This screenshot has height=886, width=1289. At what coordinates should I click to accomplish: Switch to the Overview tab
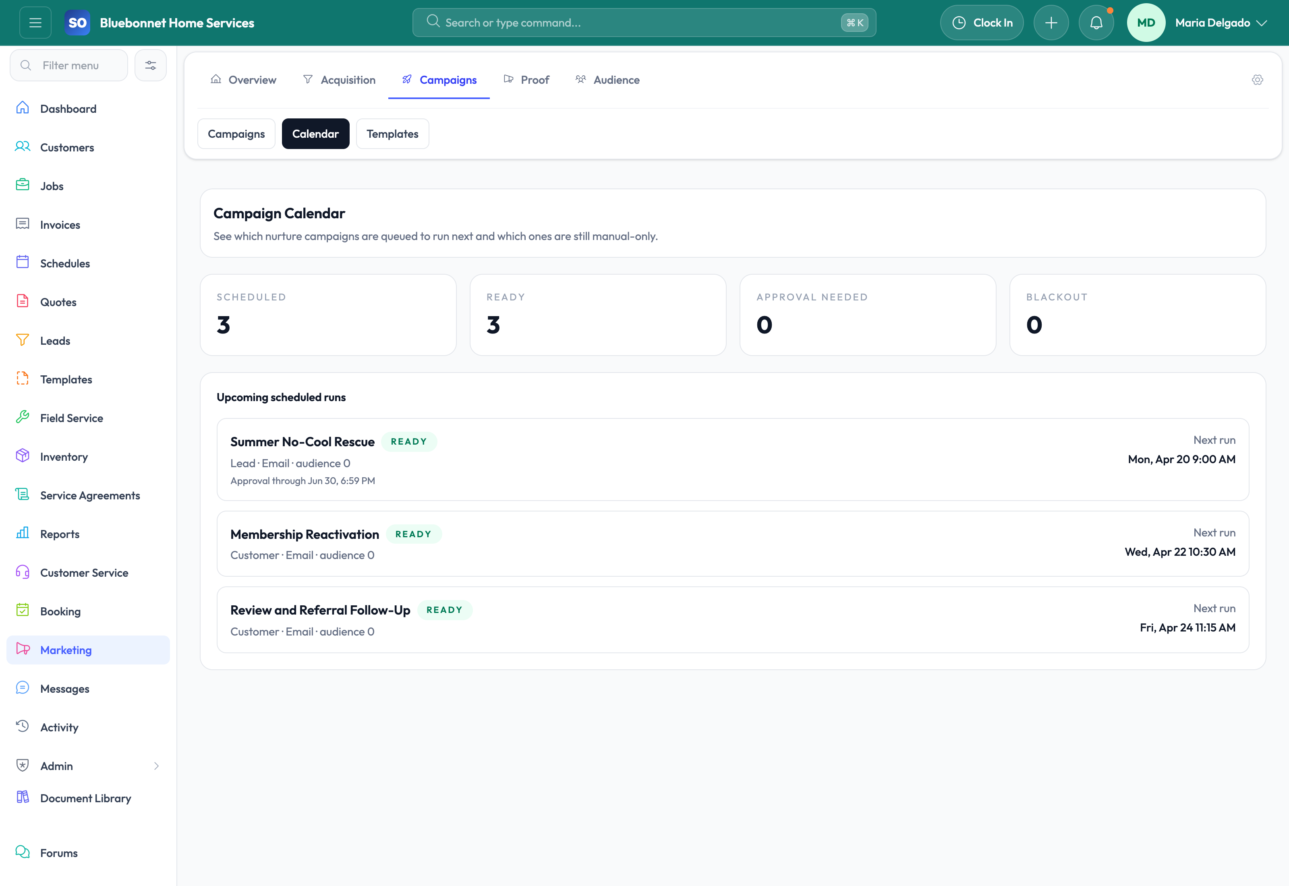[x=243, y=80]
